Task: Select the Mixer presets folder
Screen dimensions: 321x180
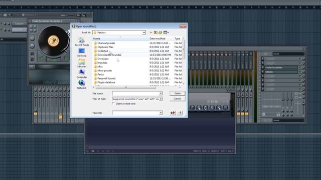Action: 105,70
